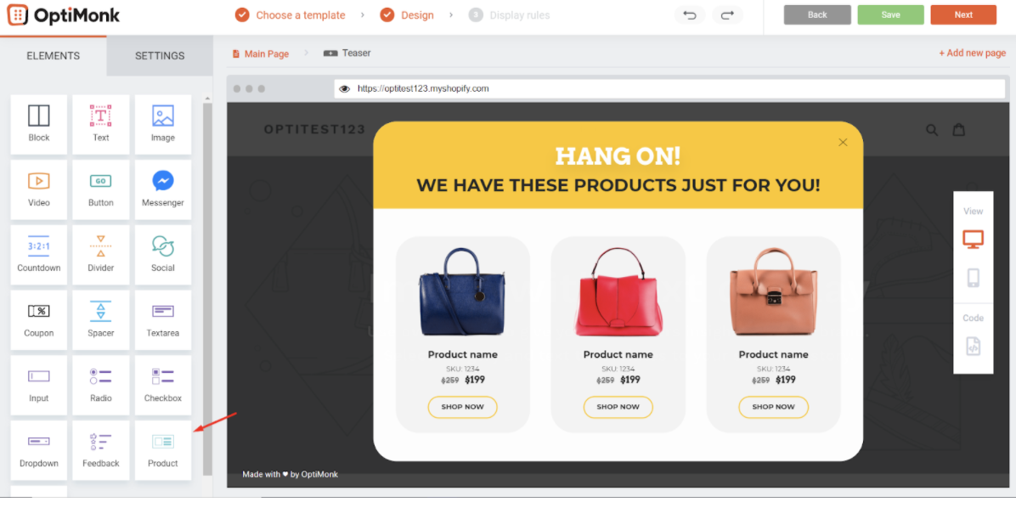
Task: Switch to the Teaser page tab
Action: (347, 54)
